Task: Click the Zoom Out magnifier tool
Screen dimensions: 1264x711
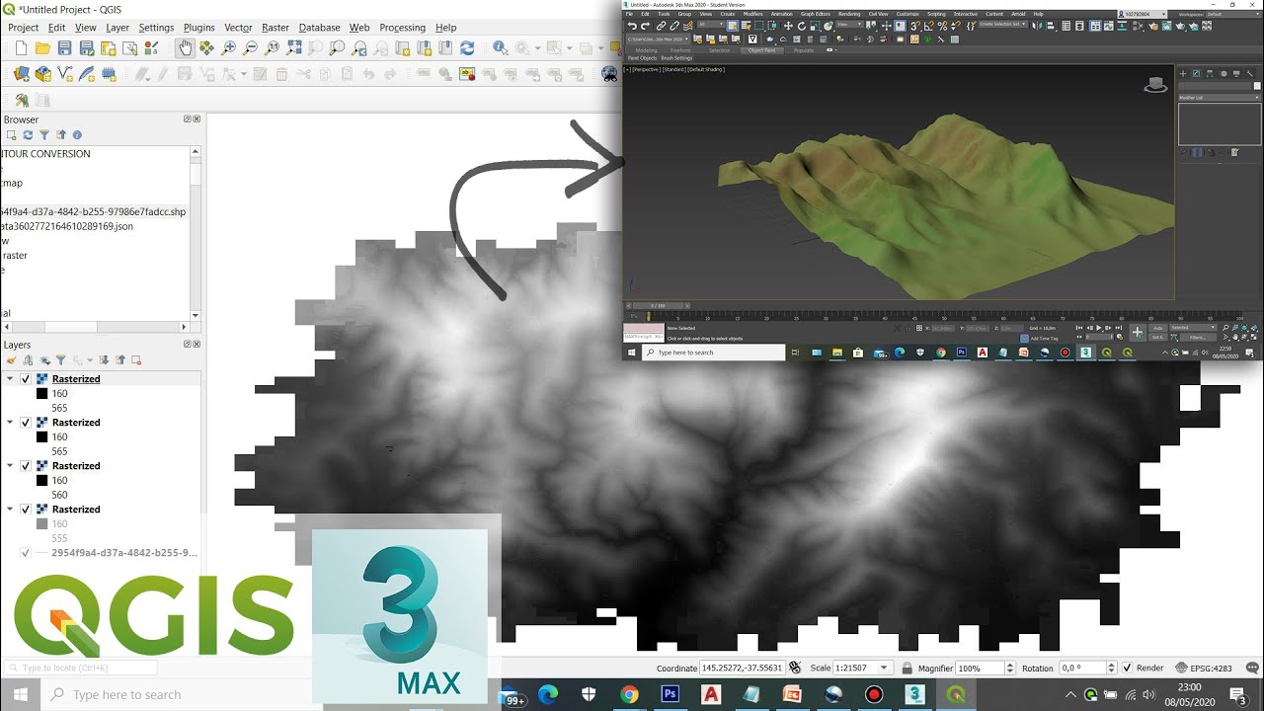Action: tap(251, 47)
